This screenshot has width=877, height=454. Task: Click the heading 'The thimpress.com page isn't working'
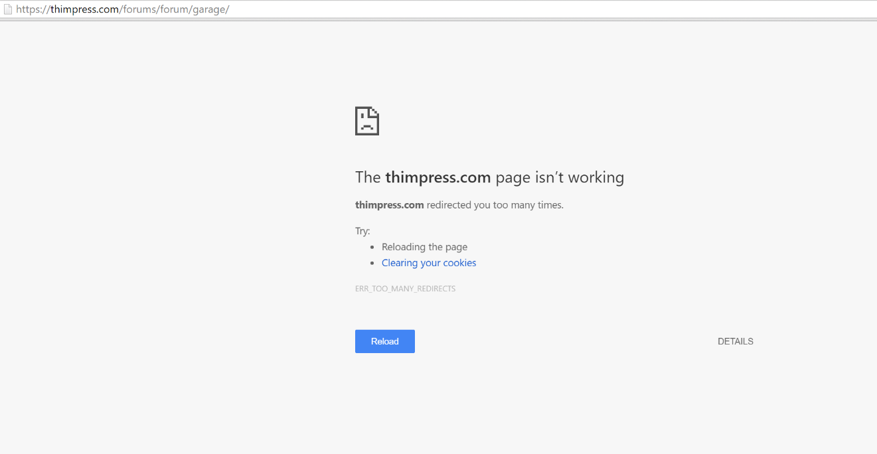point(489,177)
